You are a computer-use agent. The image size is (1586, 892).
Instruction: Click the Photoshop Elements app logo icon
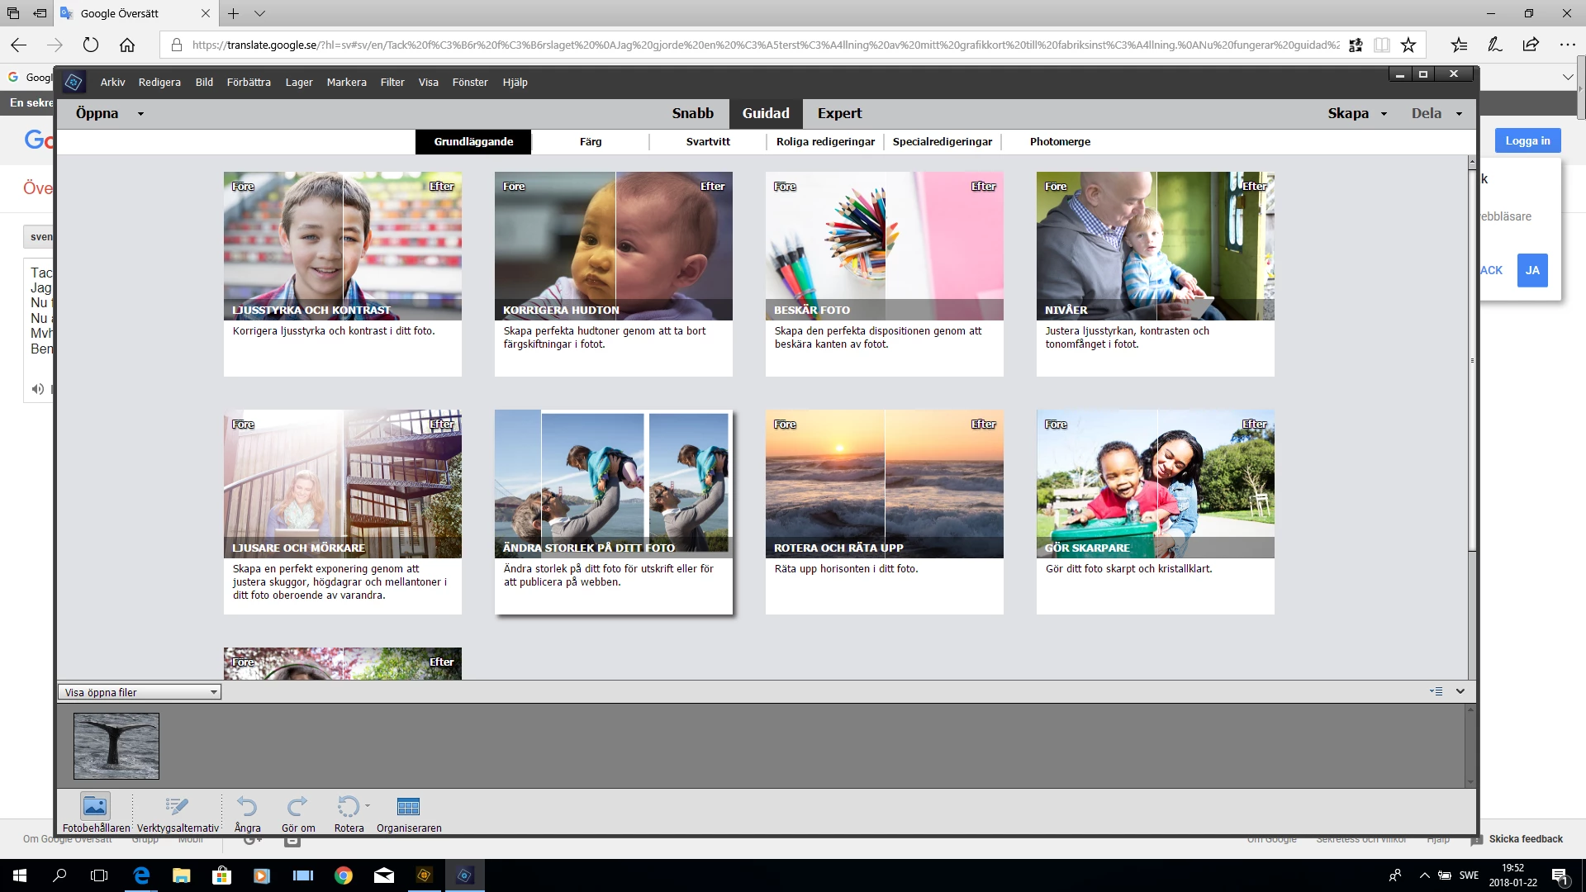coord(74,82)
